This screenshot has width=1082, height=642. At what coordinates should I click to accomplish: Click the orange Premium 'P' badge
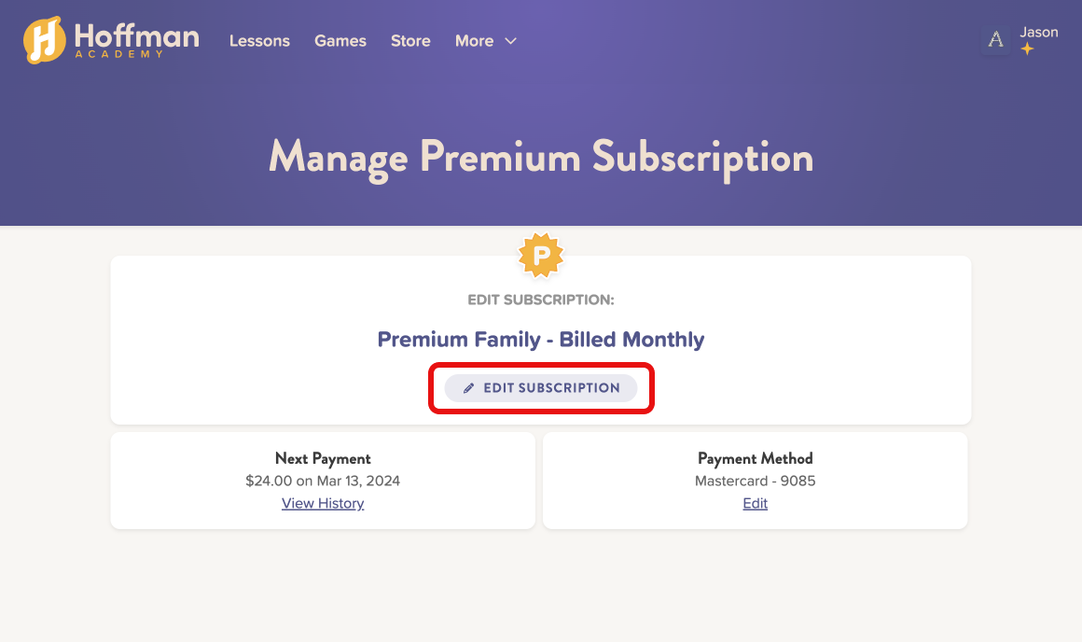point(541,256)
